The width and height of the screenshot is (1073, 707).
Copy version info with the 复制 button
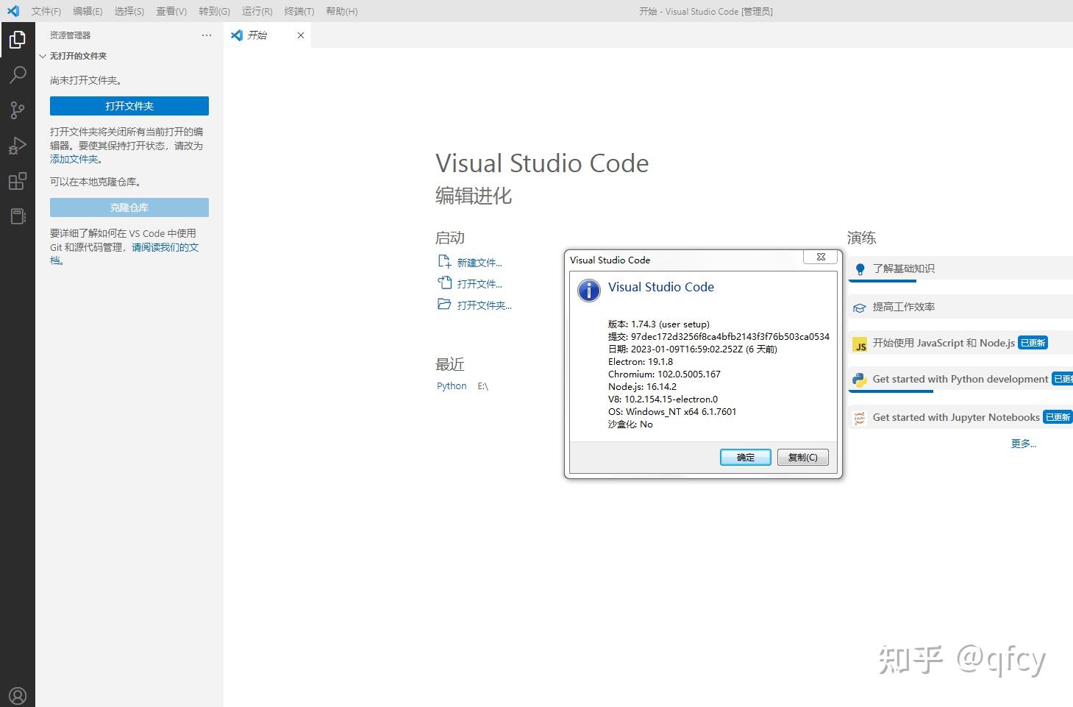pyautogui.click(x=802, y=457)
